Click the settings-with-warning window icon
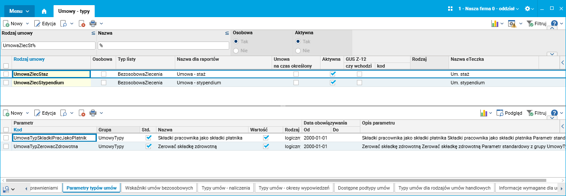Viewport: 566px width, 196px height. point(512,24)
